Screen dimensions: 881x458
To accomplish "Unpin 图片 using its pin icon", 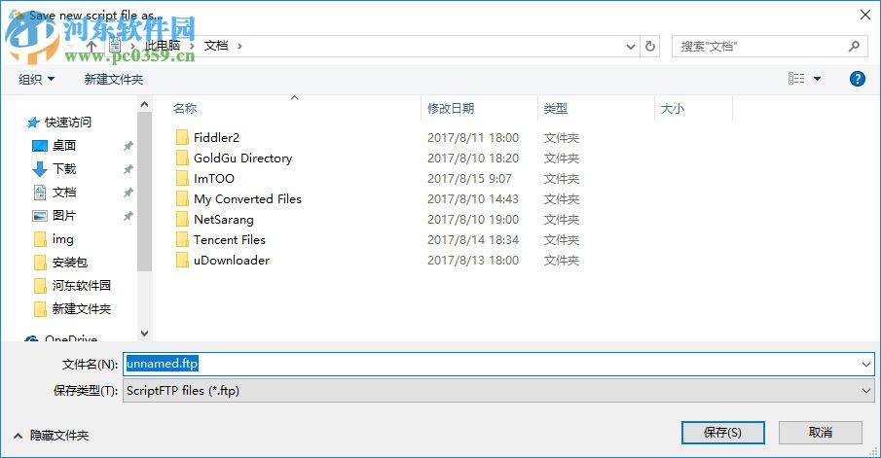I will (128, 216).
